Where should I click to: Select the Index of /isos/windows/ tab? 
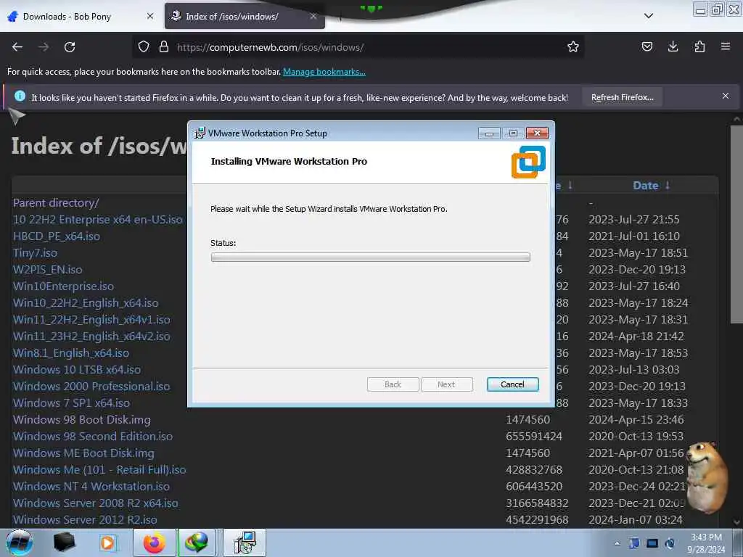pyautogui.click(x=245, y=17)
